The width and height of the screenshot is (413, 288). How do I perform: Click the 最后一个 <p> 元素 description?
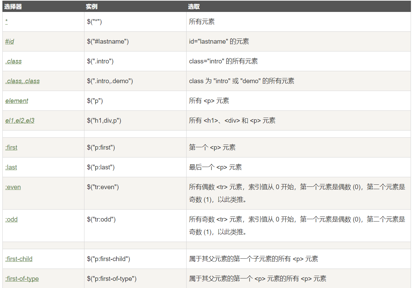coord(216,167)
